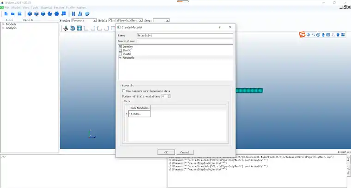Open the Material menu
This screenshot has height=188, width=351.
(46, 7)
